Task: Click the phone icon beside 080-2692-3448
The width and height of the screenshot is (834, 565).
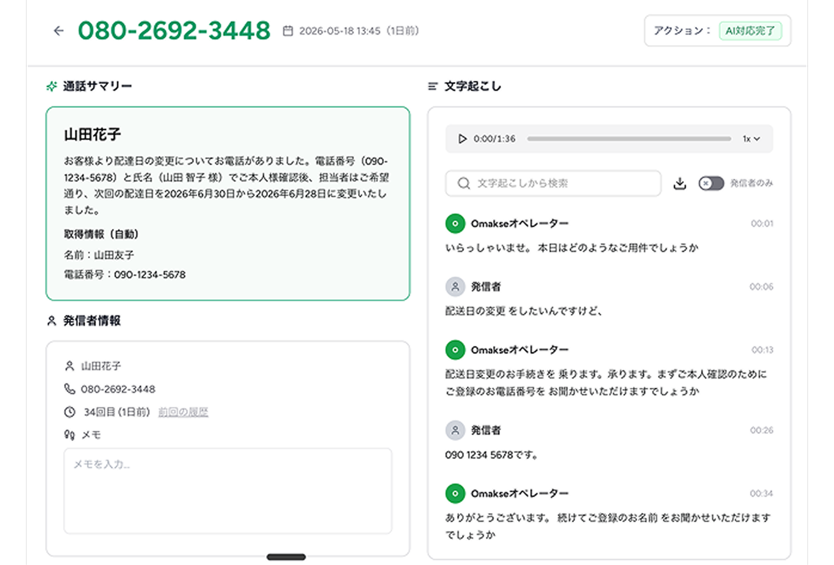Action: (x=69, y=389)
